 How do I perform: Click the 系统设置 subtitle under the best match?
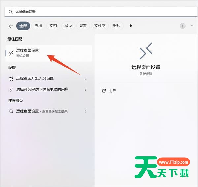coord(23,56)
